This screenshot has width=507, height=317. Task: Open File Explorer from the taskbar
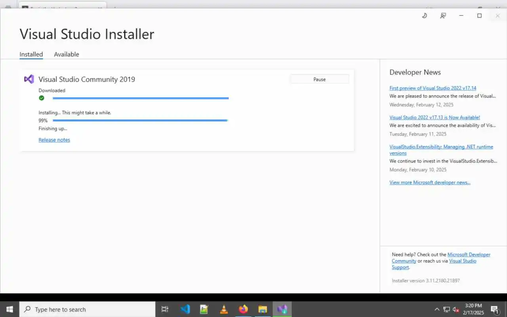(x=263, y=309)
